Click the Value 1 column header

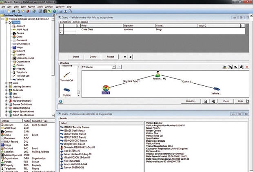[x=176, y=26]
